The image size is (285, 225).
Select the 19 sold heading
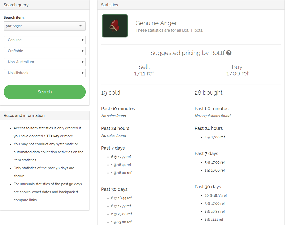coord(111,93)
